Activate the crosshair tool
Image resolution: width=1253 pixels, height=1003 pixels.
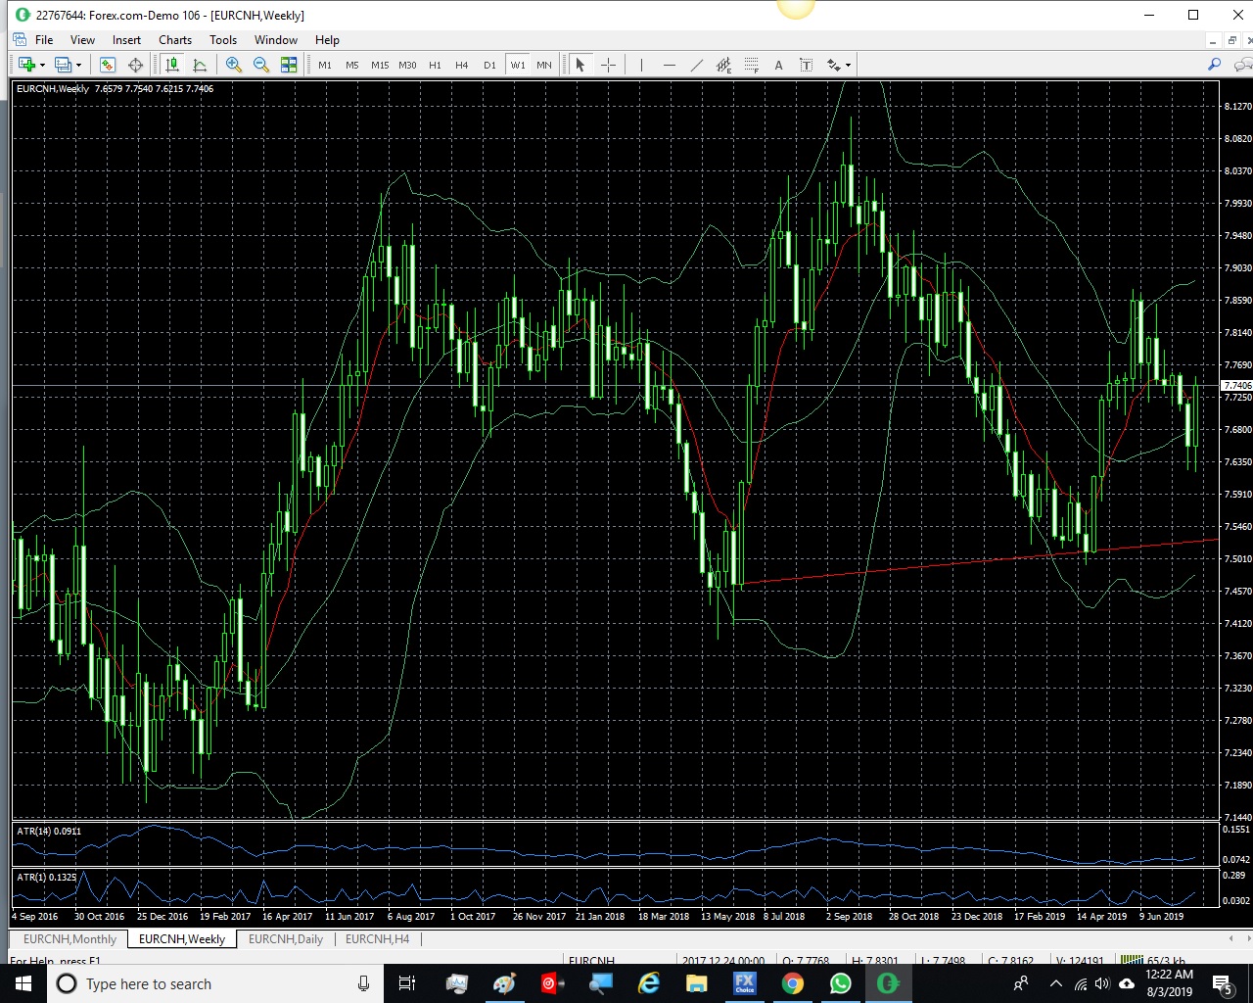click(x=608, y=65)
